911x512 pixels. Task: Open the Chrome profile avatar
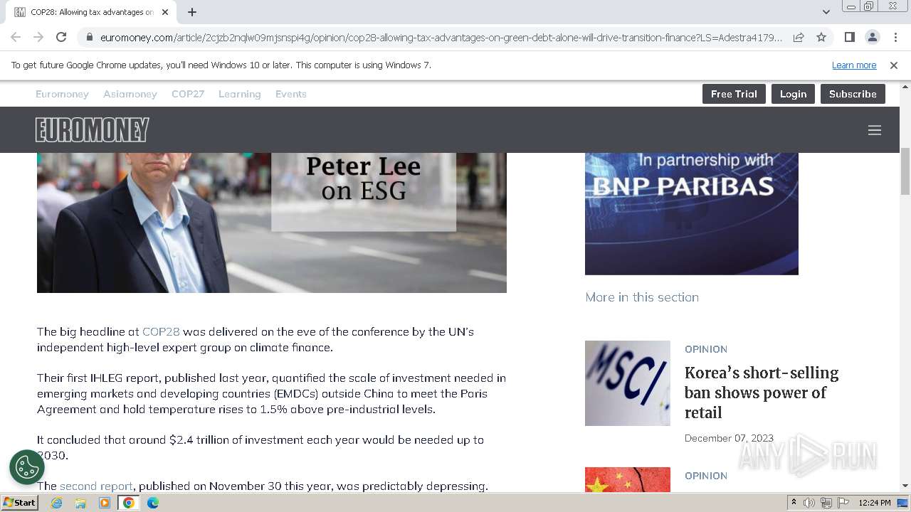pos(872,37)
